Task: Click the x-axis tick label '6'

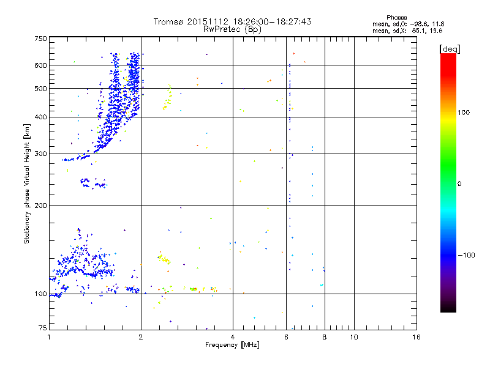Action: 286,337
